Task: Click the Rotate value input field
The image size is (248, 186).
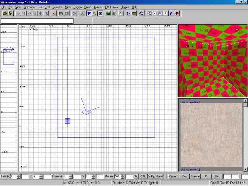Action: (x=119, y=176)
